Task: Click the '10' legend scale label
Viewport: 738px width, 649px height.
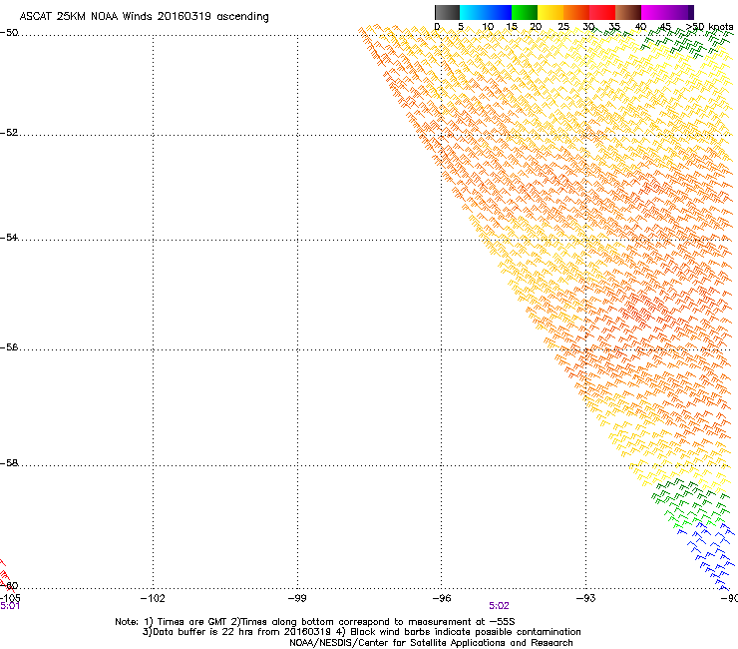Action: click(x=488, y=27)
